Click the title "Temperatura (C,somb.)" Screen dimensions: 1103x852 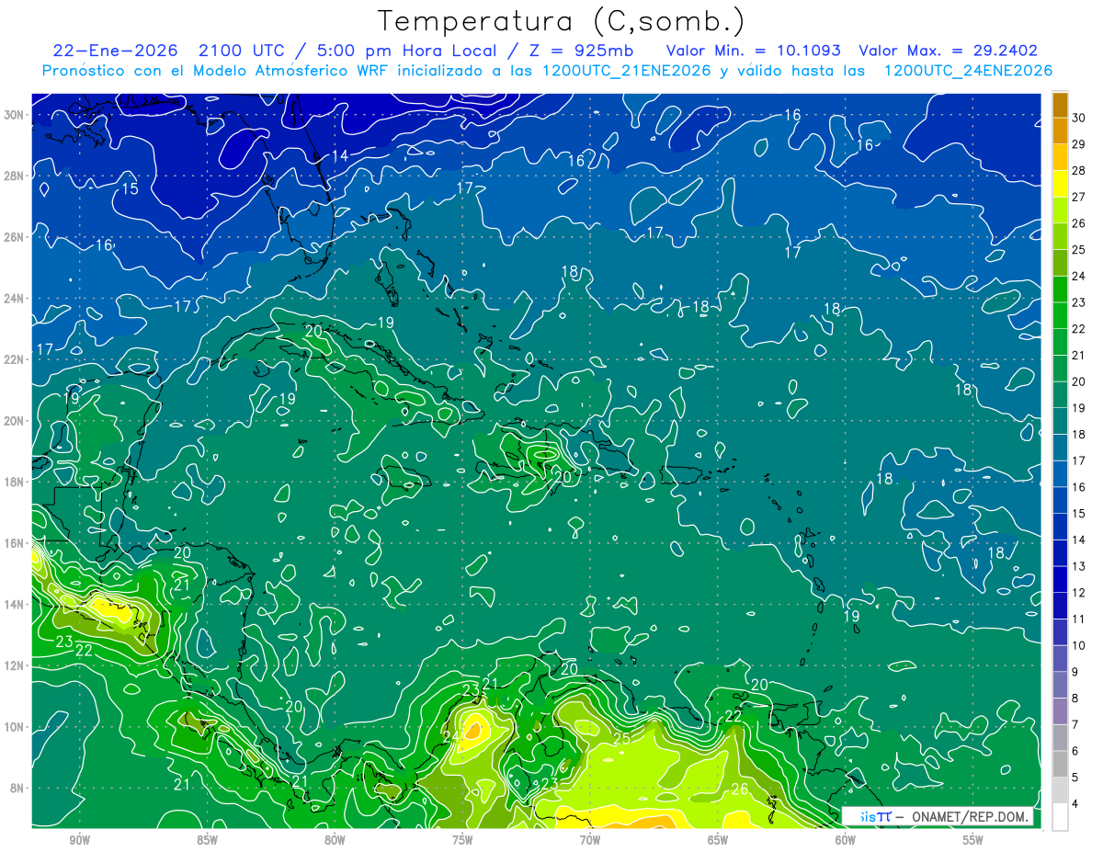pyautogui.click(x=561, y=20)
